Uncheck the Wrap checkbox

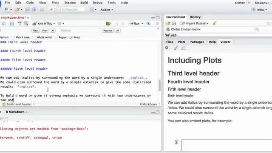(x=71, y=37)
